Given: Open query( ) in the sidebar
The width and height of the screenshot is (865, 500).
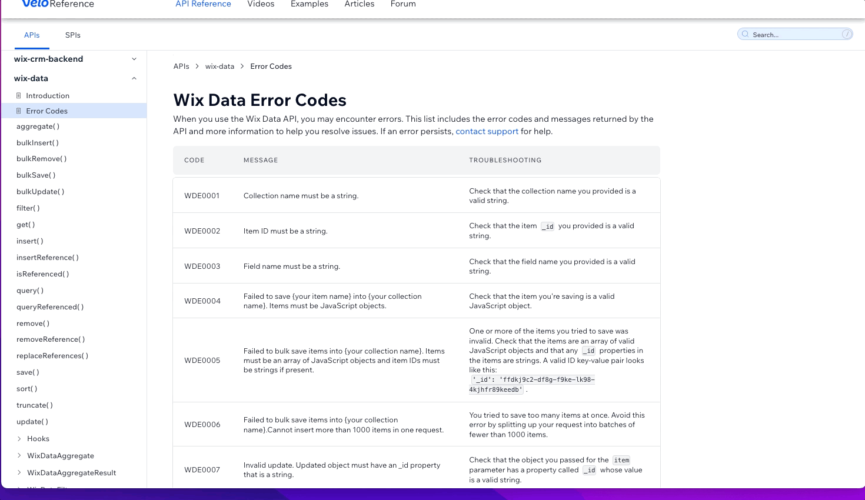Looking at the screenshot, I should click(30, 291).
